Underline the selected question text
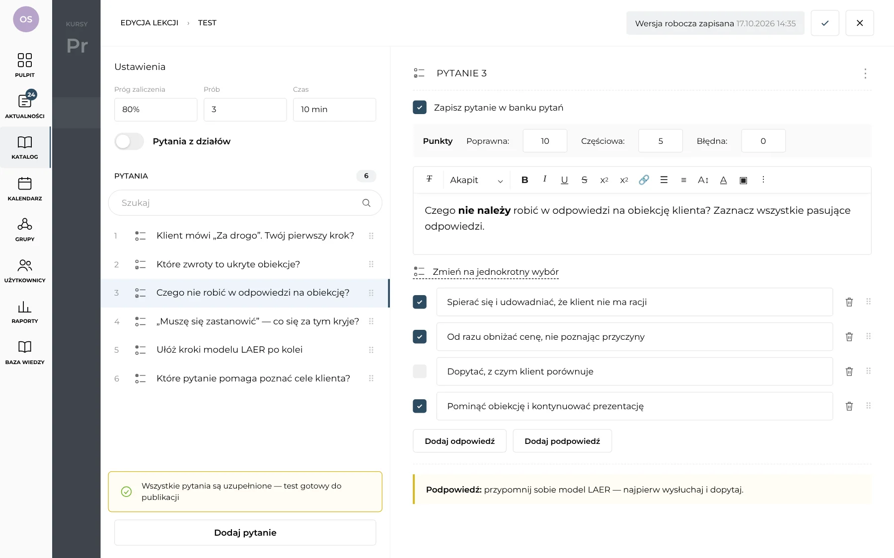The width and height of the screenshot is (894, 558). [564, 180]
